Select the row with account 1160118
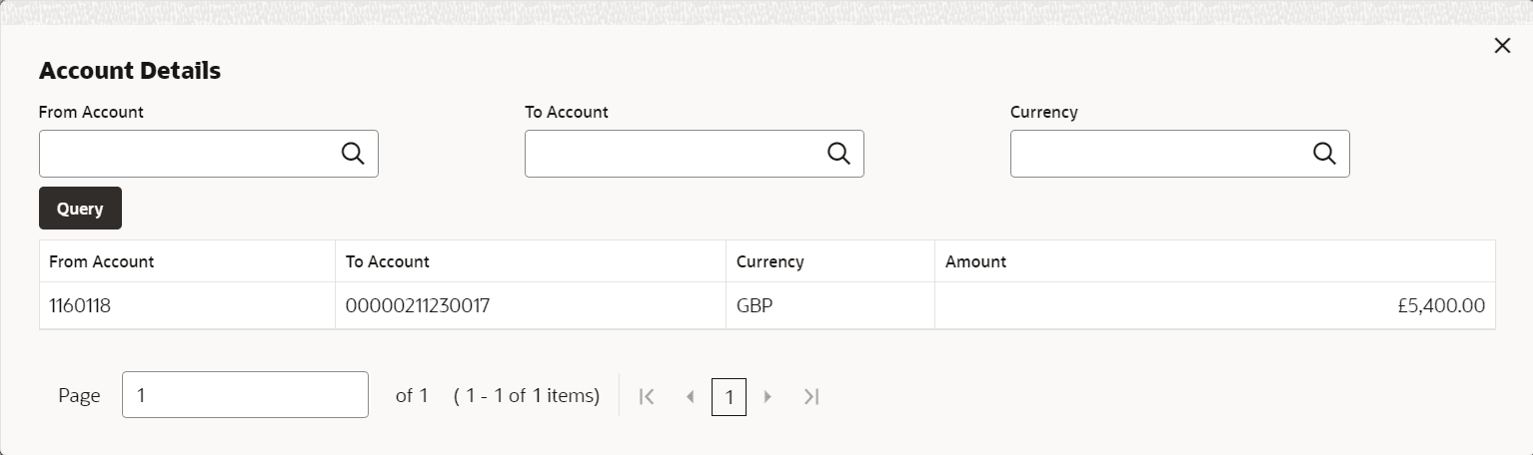The width and height of the screenshot is (1533, 455). [80, 306]
